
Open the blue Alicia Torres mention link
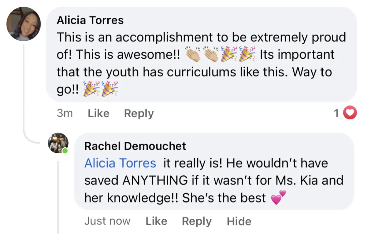coord(120,163)
